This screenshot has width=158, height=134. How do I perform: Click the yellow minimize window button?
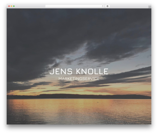pos(11,6)
